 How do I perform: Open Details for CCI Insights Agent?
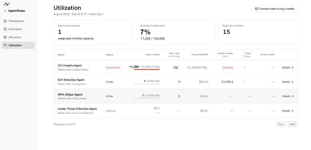pos(288,68)
